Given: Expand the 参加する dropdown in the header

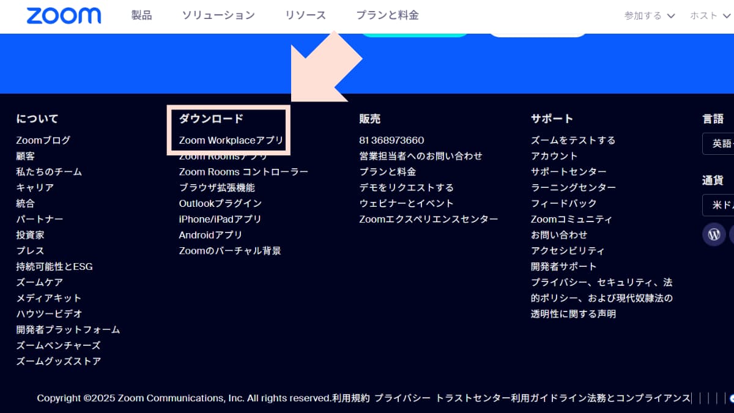Looking at the screenshot, I should [650, 16].
